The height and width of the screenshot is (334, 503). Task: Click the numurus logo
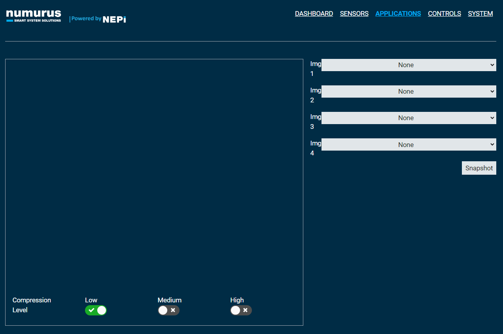[x=33, y=15]
